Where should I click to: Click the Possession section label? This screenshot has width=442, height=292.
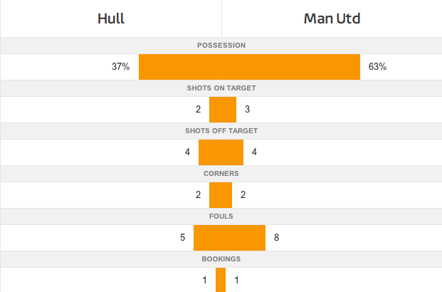[x=221, y=46]
